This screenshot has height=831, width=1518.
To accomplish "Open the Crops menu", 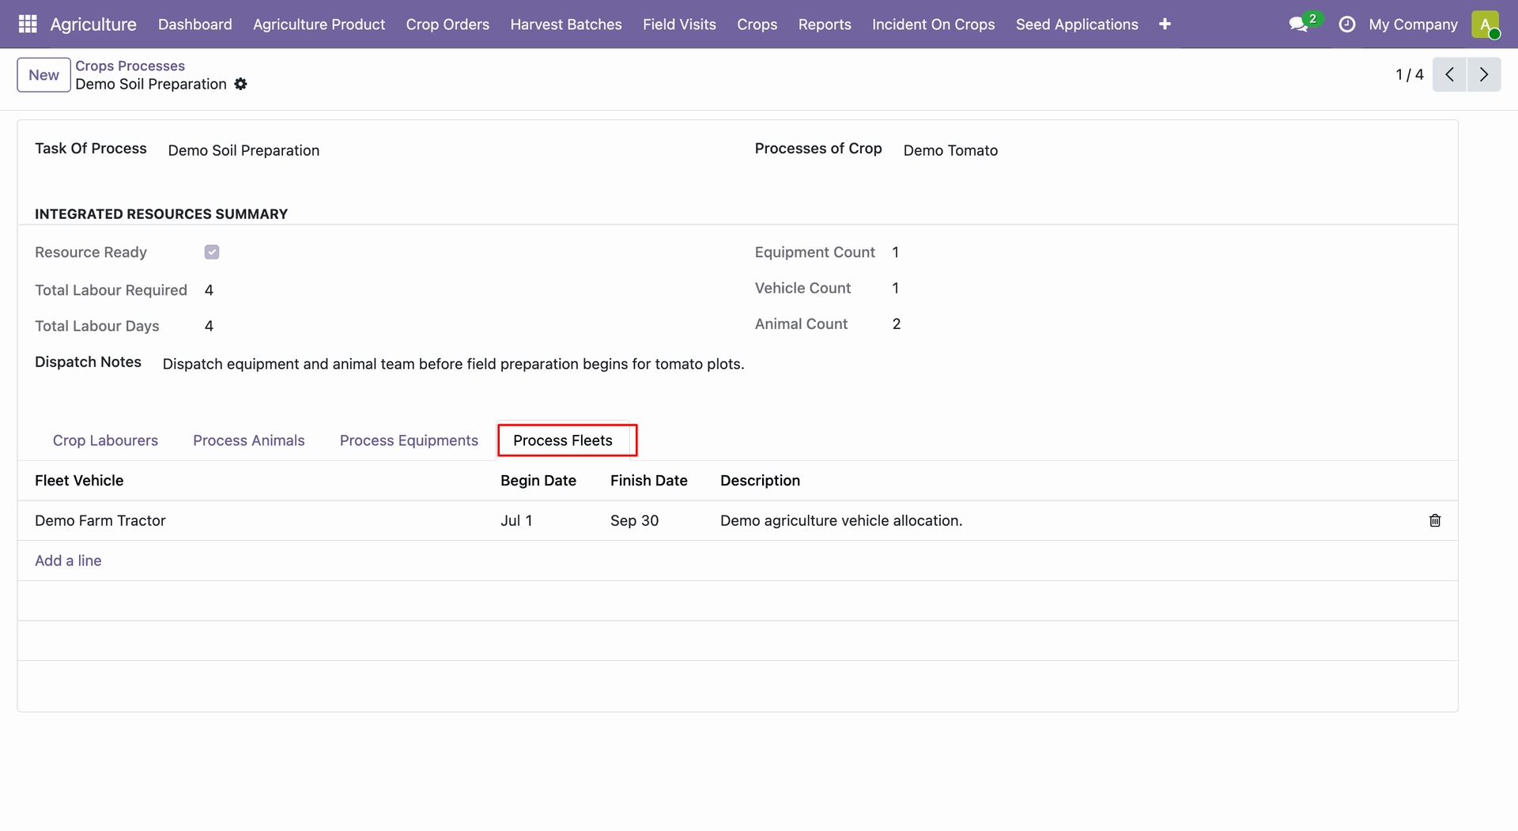I will click(757, 25).
